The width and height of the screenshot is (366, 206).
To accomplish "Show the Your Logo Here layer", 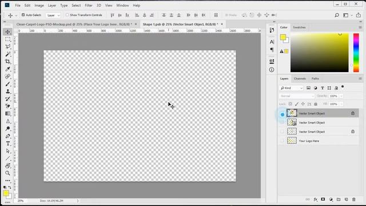I will pyautogui.click(x=282, y=141).
